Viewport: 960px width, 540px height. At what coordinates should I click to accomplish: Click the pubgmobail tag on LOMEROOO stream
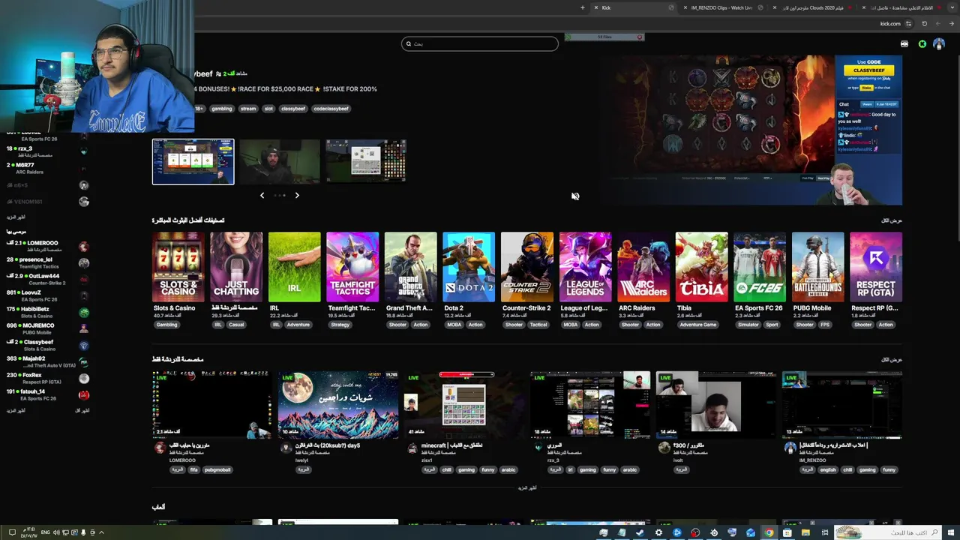click(217, 470)
